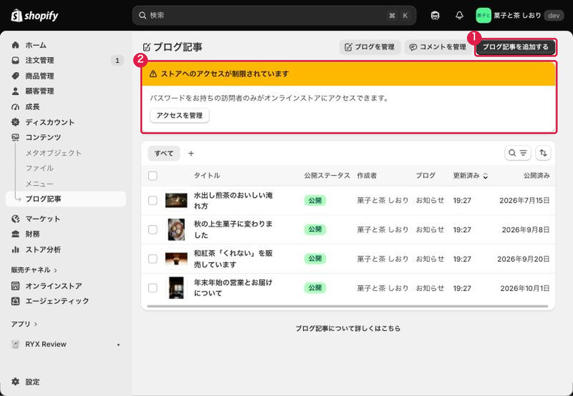Toggle the select-all checkbox in table header
Viewport: 573px width, 396px height.
pyautogui.click(x=153, y=175)
